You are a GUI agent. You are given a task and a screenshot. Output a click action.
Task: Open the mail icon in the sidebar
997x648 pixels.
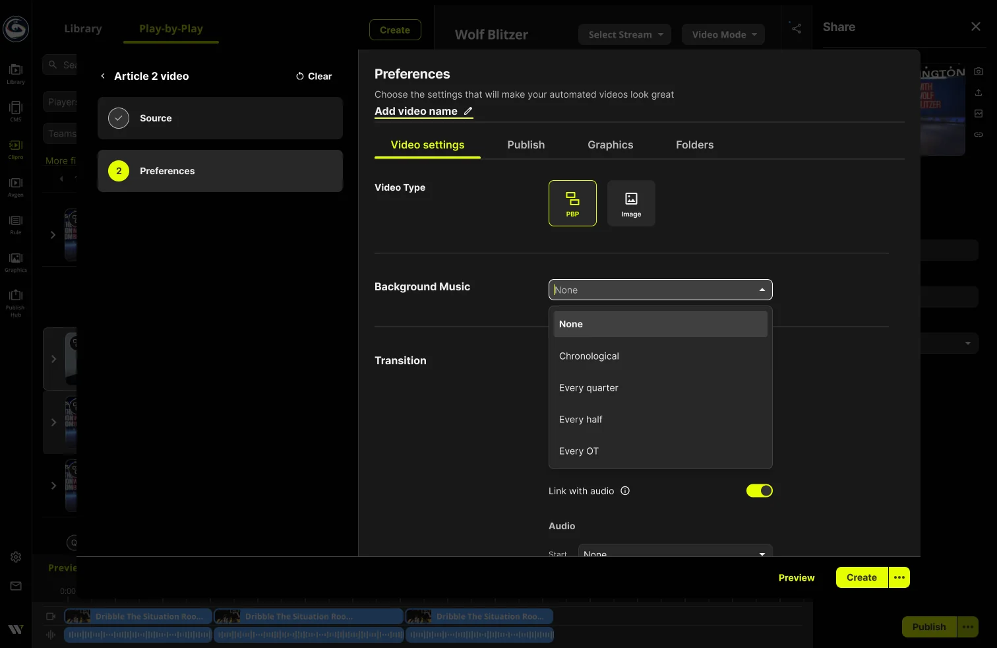tap(16, 586)
